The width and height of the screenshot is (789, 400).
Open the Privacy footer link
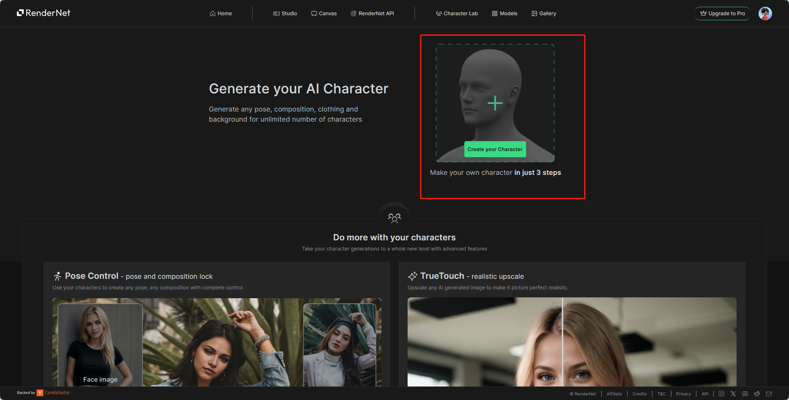click(x=684, y=394)
